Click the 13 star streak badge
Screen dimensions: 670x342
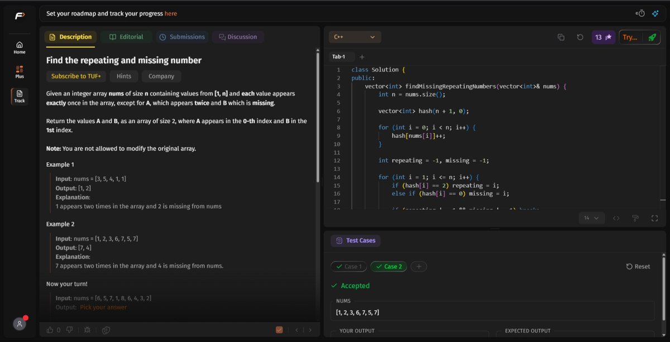(x=604, y=37)
